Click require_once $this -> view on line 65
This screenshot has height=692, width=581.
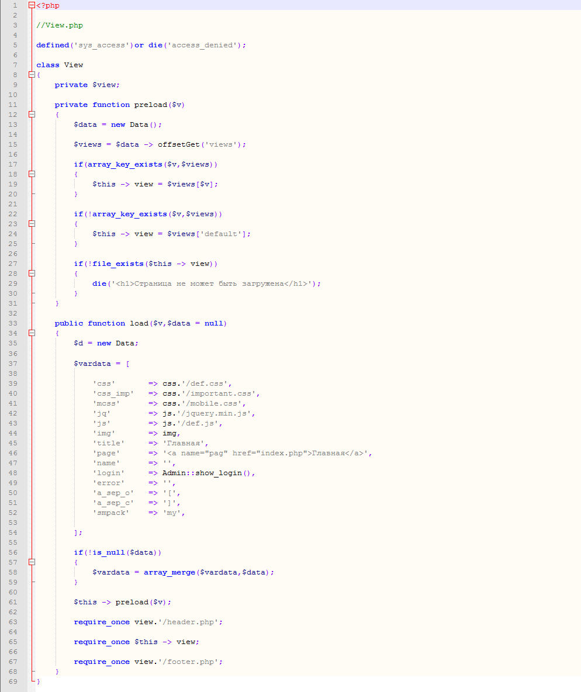136,642
